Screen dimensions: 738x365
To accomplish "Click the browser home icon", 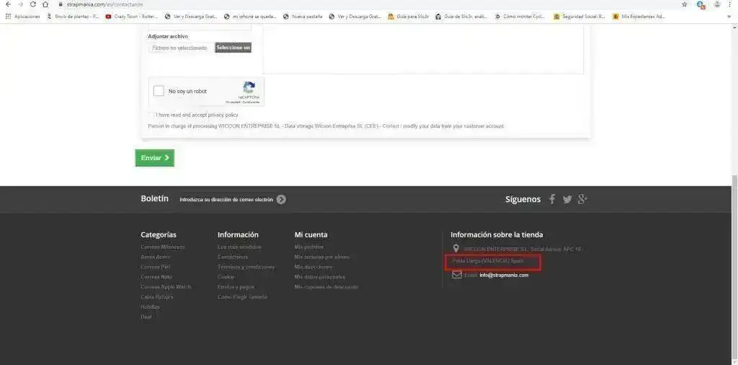I will 45,4.
